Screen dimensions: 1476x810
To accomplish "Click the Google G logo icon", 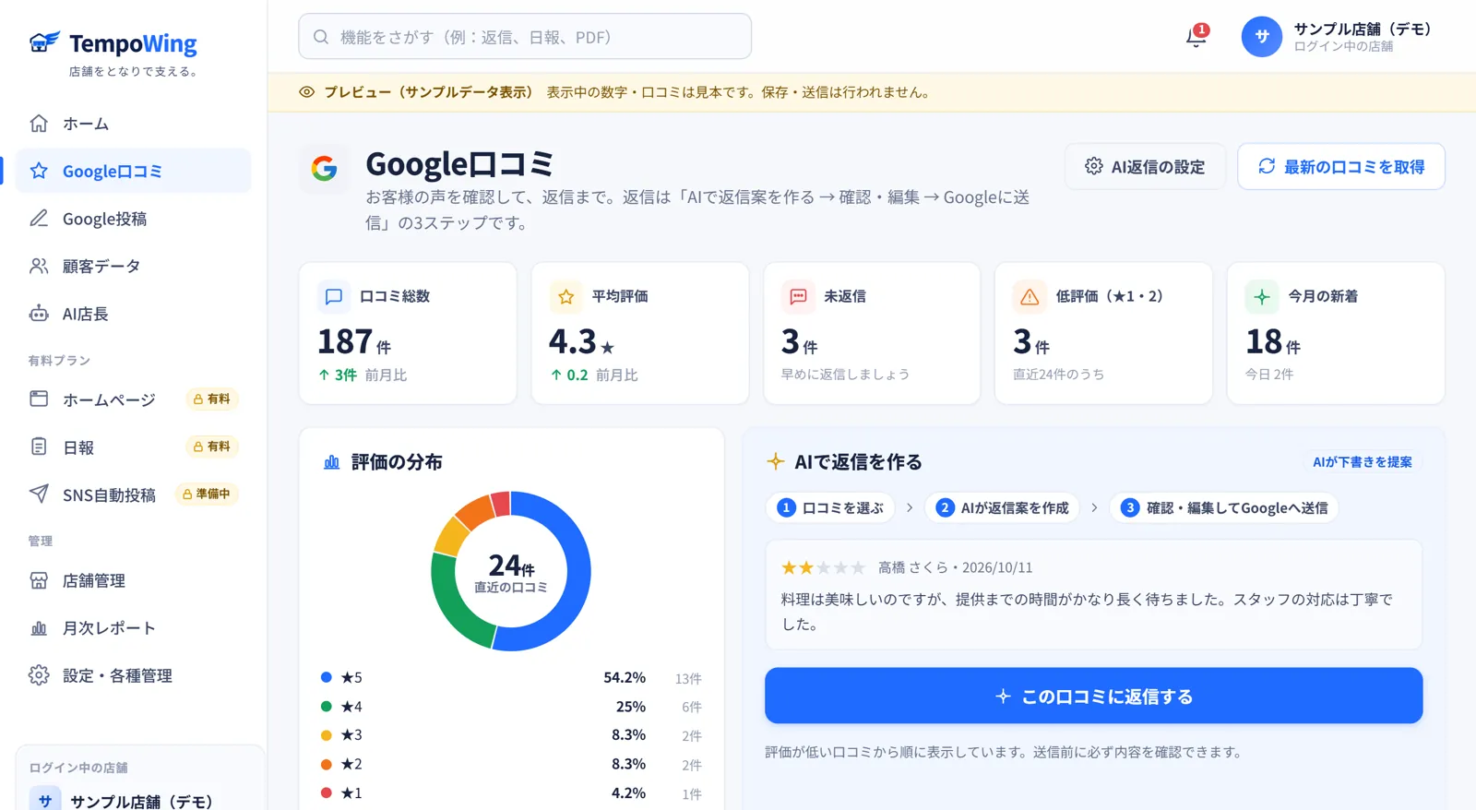I will (x=324, y=169).
